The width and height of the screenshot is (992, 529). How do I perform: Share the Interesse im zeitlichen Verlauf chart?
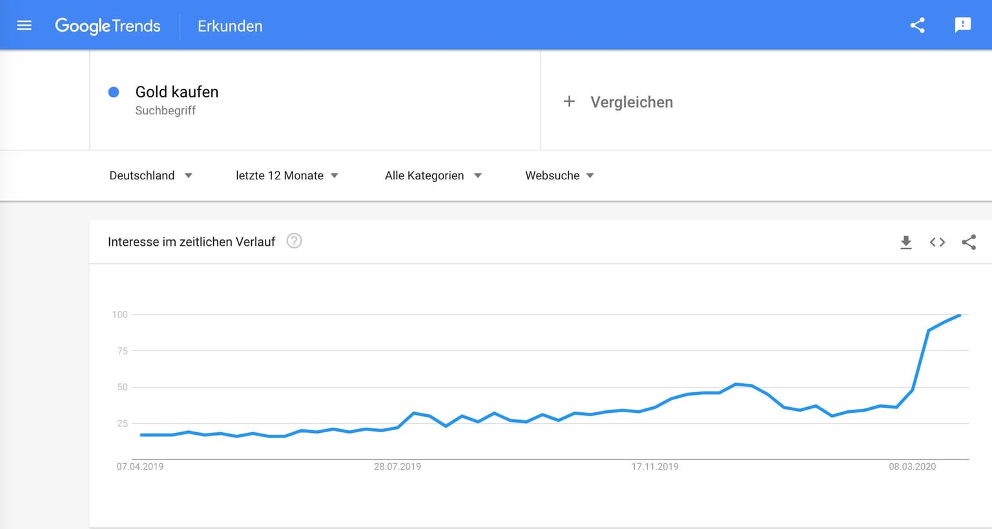968,242
